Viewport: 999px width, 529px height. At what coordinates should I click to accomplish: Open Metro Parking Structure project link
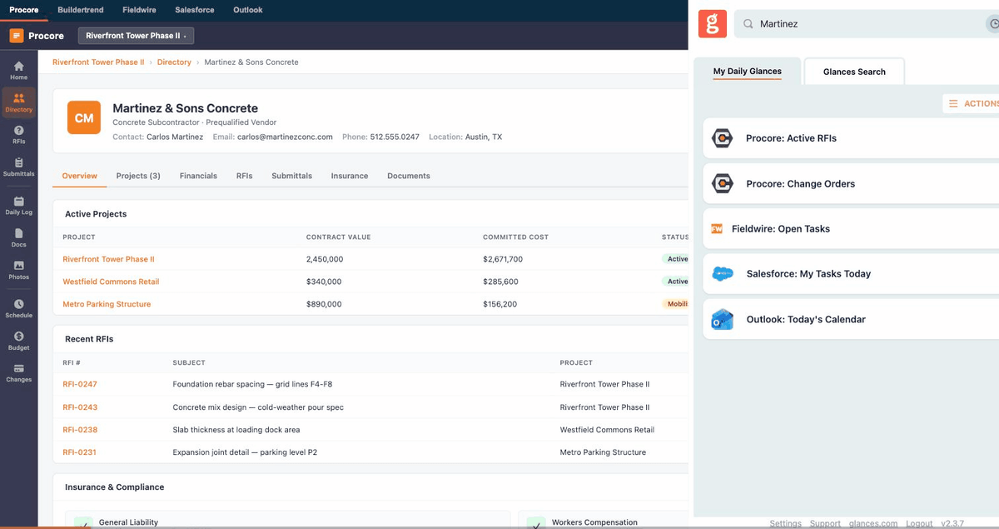(x=107, y=304)
